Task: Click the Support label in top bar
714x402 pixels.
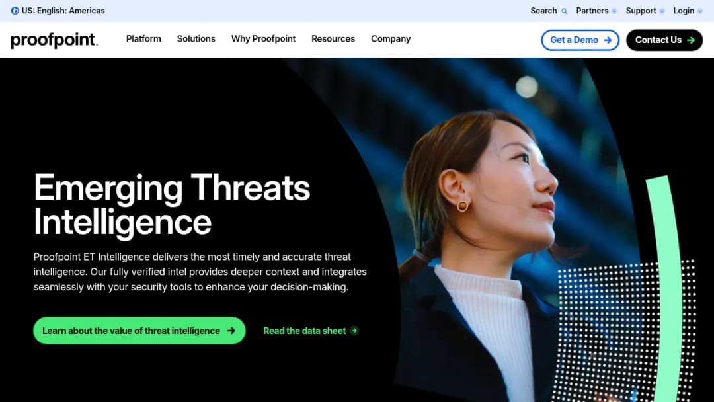Action: (x=641, y=11)
